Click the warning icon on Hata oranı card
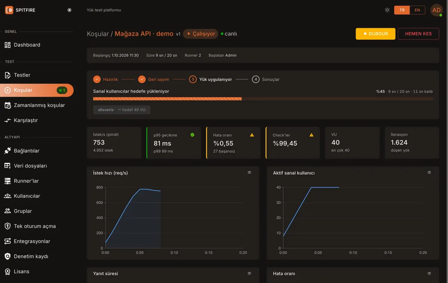448x283 pixels. click(252, 135)
